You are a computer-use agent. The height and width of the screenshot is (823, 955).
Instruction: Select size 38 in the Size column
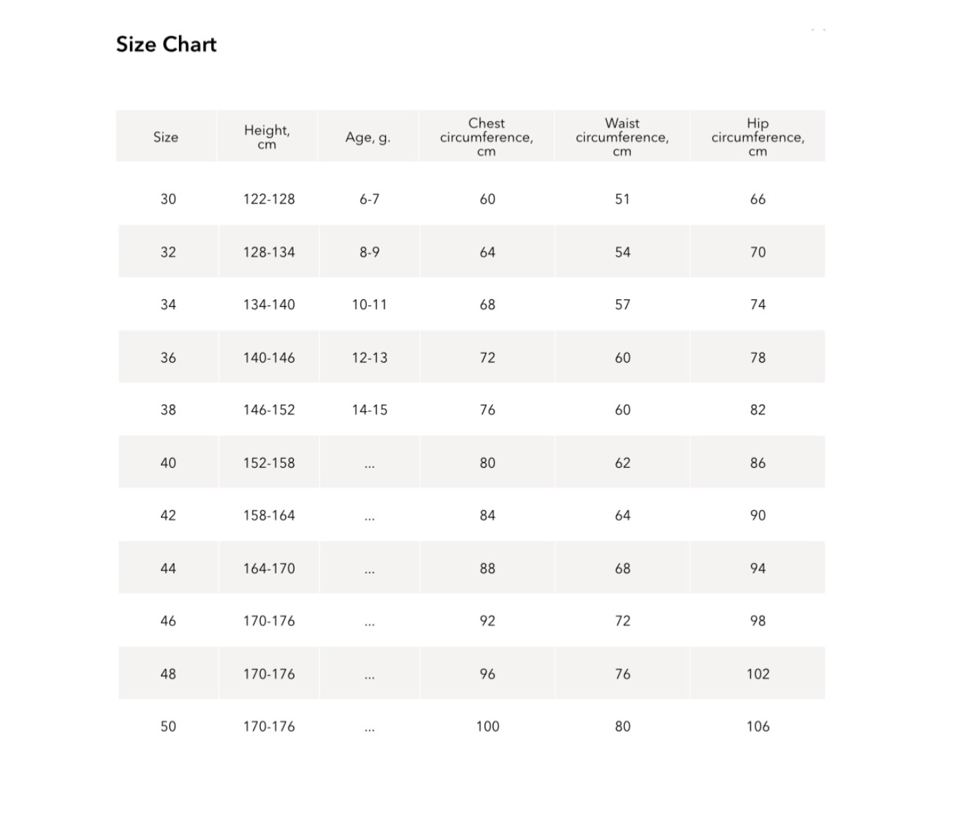168,410
